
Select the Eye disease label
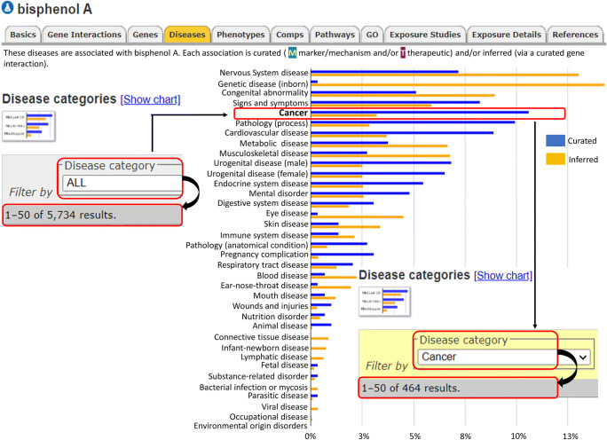pos(287,213)
